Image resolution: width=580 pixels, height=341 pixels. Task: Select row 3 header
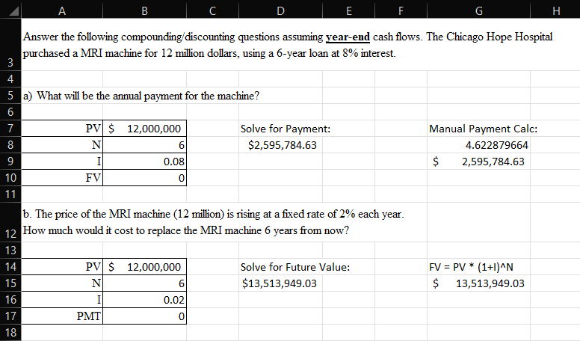point(10,44)
